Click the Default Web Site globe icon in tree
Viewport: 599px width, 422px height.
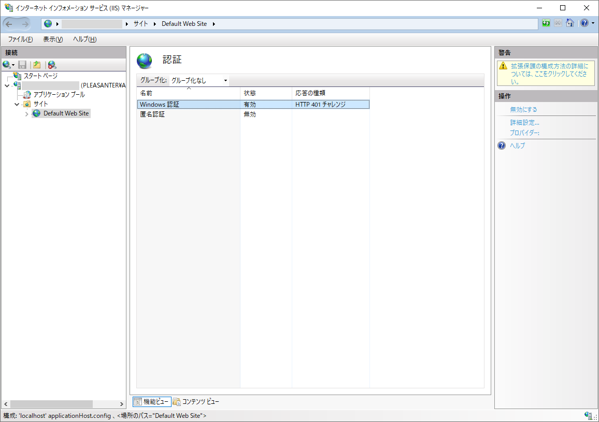tap(37, 113)
